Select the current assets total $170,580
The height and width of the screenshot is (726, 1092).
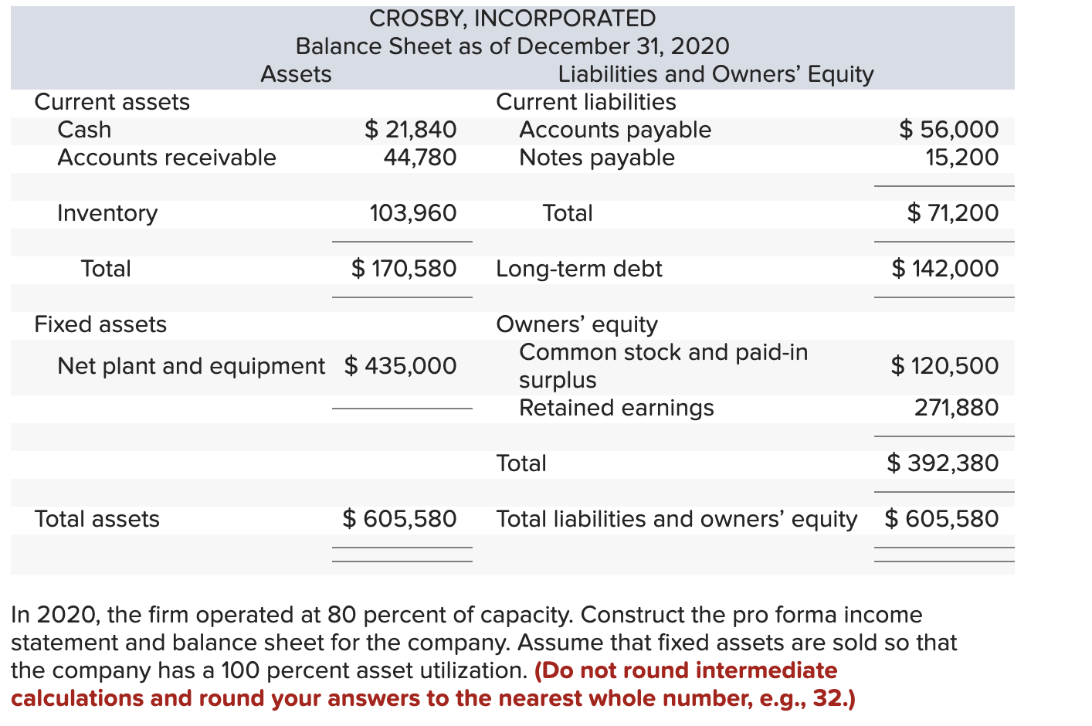tap(404, 268)
